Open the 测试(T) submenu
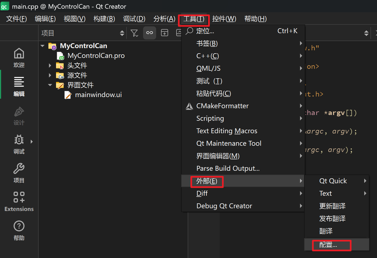The image size is (377, 258). click(243, 81)
